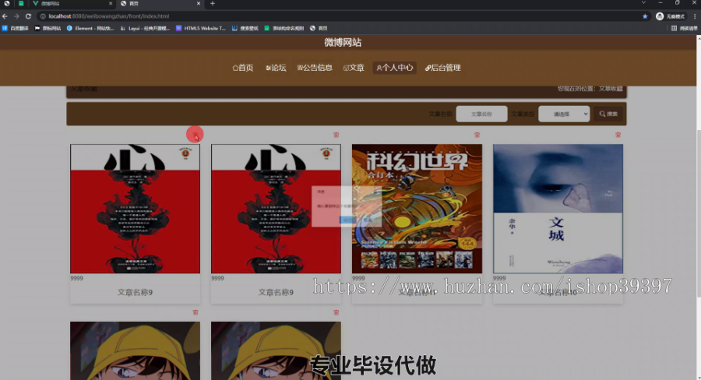Viewport: 701px width, 380px height.
Task: Open the HTML5 Website bookmark
Action: [x=201, y=28]
